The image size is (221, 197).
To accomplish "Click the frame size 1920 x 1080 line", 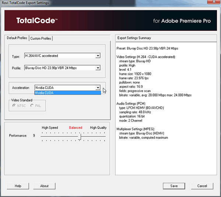I will 135,74.
